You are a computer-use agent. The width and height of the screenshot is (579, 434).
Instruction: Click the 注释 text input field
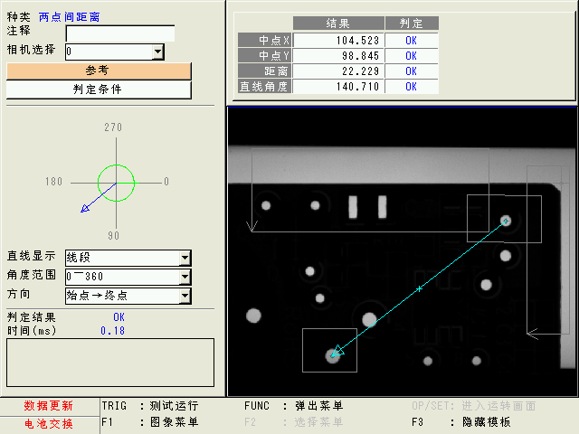120,33
